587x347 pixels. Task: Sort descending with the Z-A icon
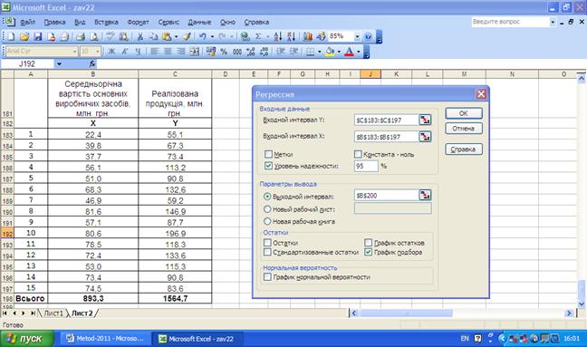coord(292,36)
